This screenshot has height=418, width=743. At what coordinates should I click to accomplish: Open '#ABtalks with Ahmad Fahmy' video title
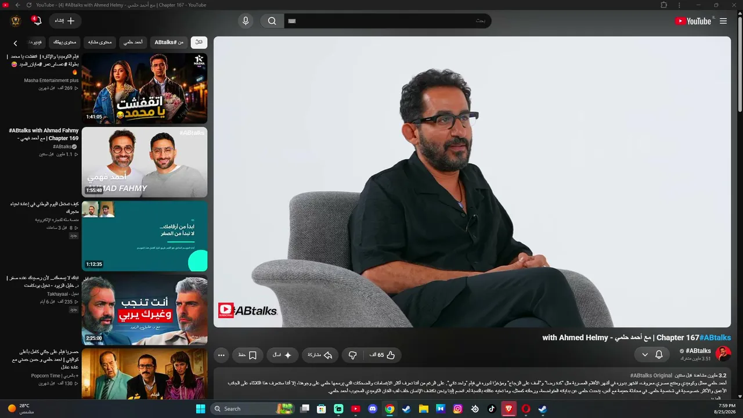pos(44,135)
